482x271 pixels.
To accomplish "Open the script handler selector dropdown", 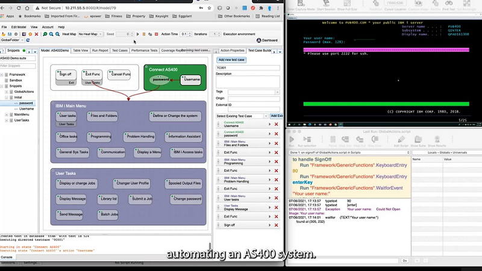I will 349,152.
